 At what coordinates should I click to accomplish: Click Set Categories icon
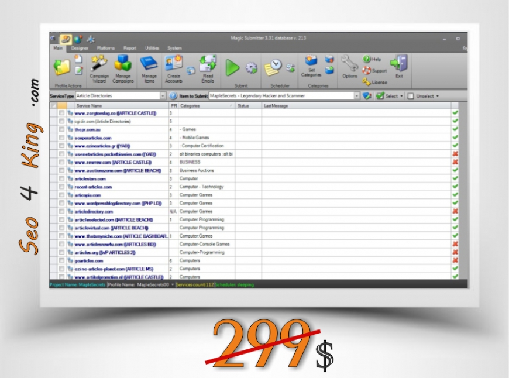(311, 66)
